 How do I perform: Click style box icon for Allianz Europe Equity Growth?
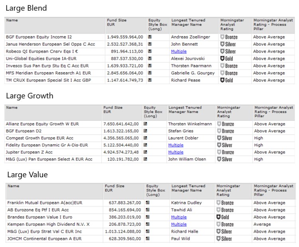(145, 124)
